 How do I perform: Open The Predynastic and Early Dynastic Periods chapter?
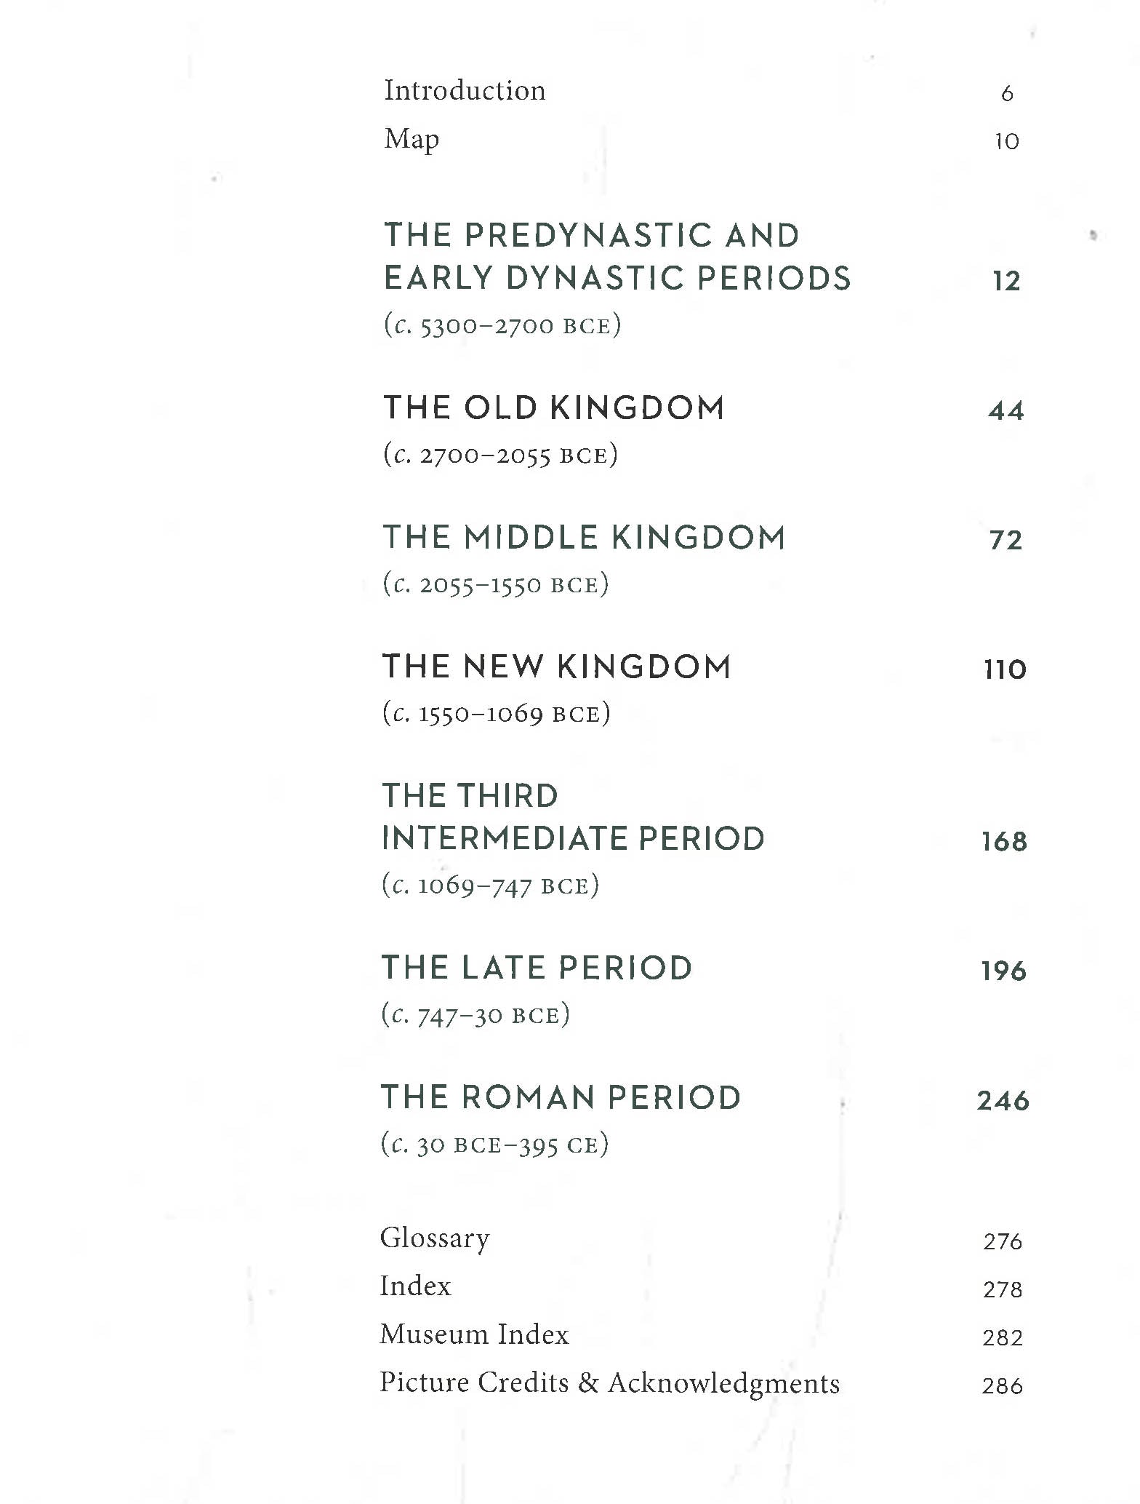click(617, 257)
